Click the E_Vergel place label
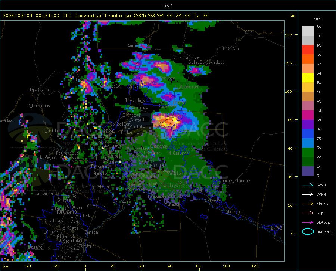 (136, 120)
